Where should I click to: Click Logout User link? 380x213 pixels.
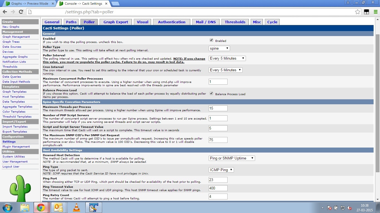pos(11,167)
